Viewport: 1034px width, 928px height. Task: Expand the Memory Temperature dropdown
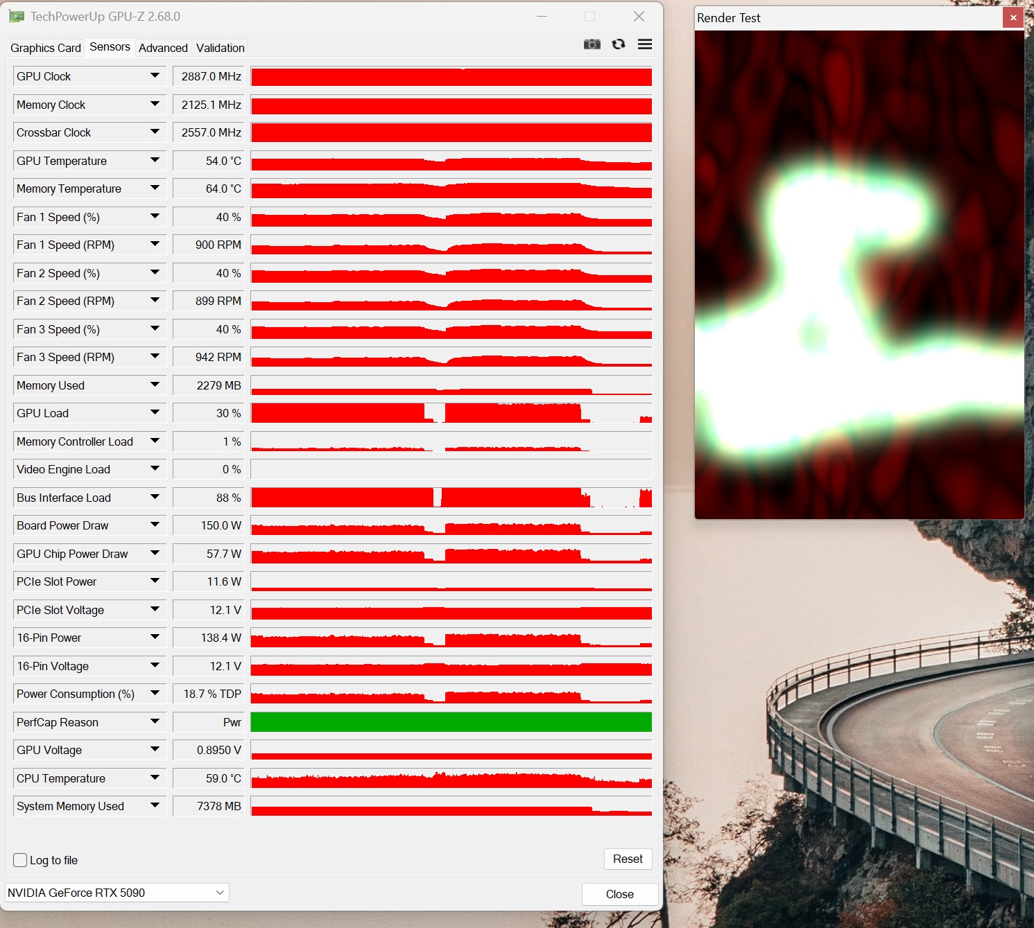[x=155, y=188]
